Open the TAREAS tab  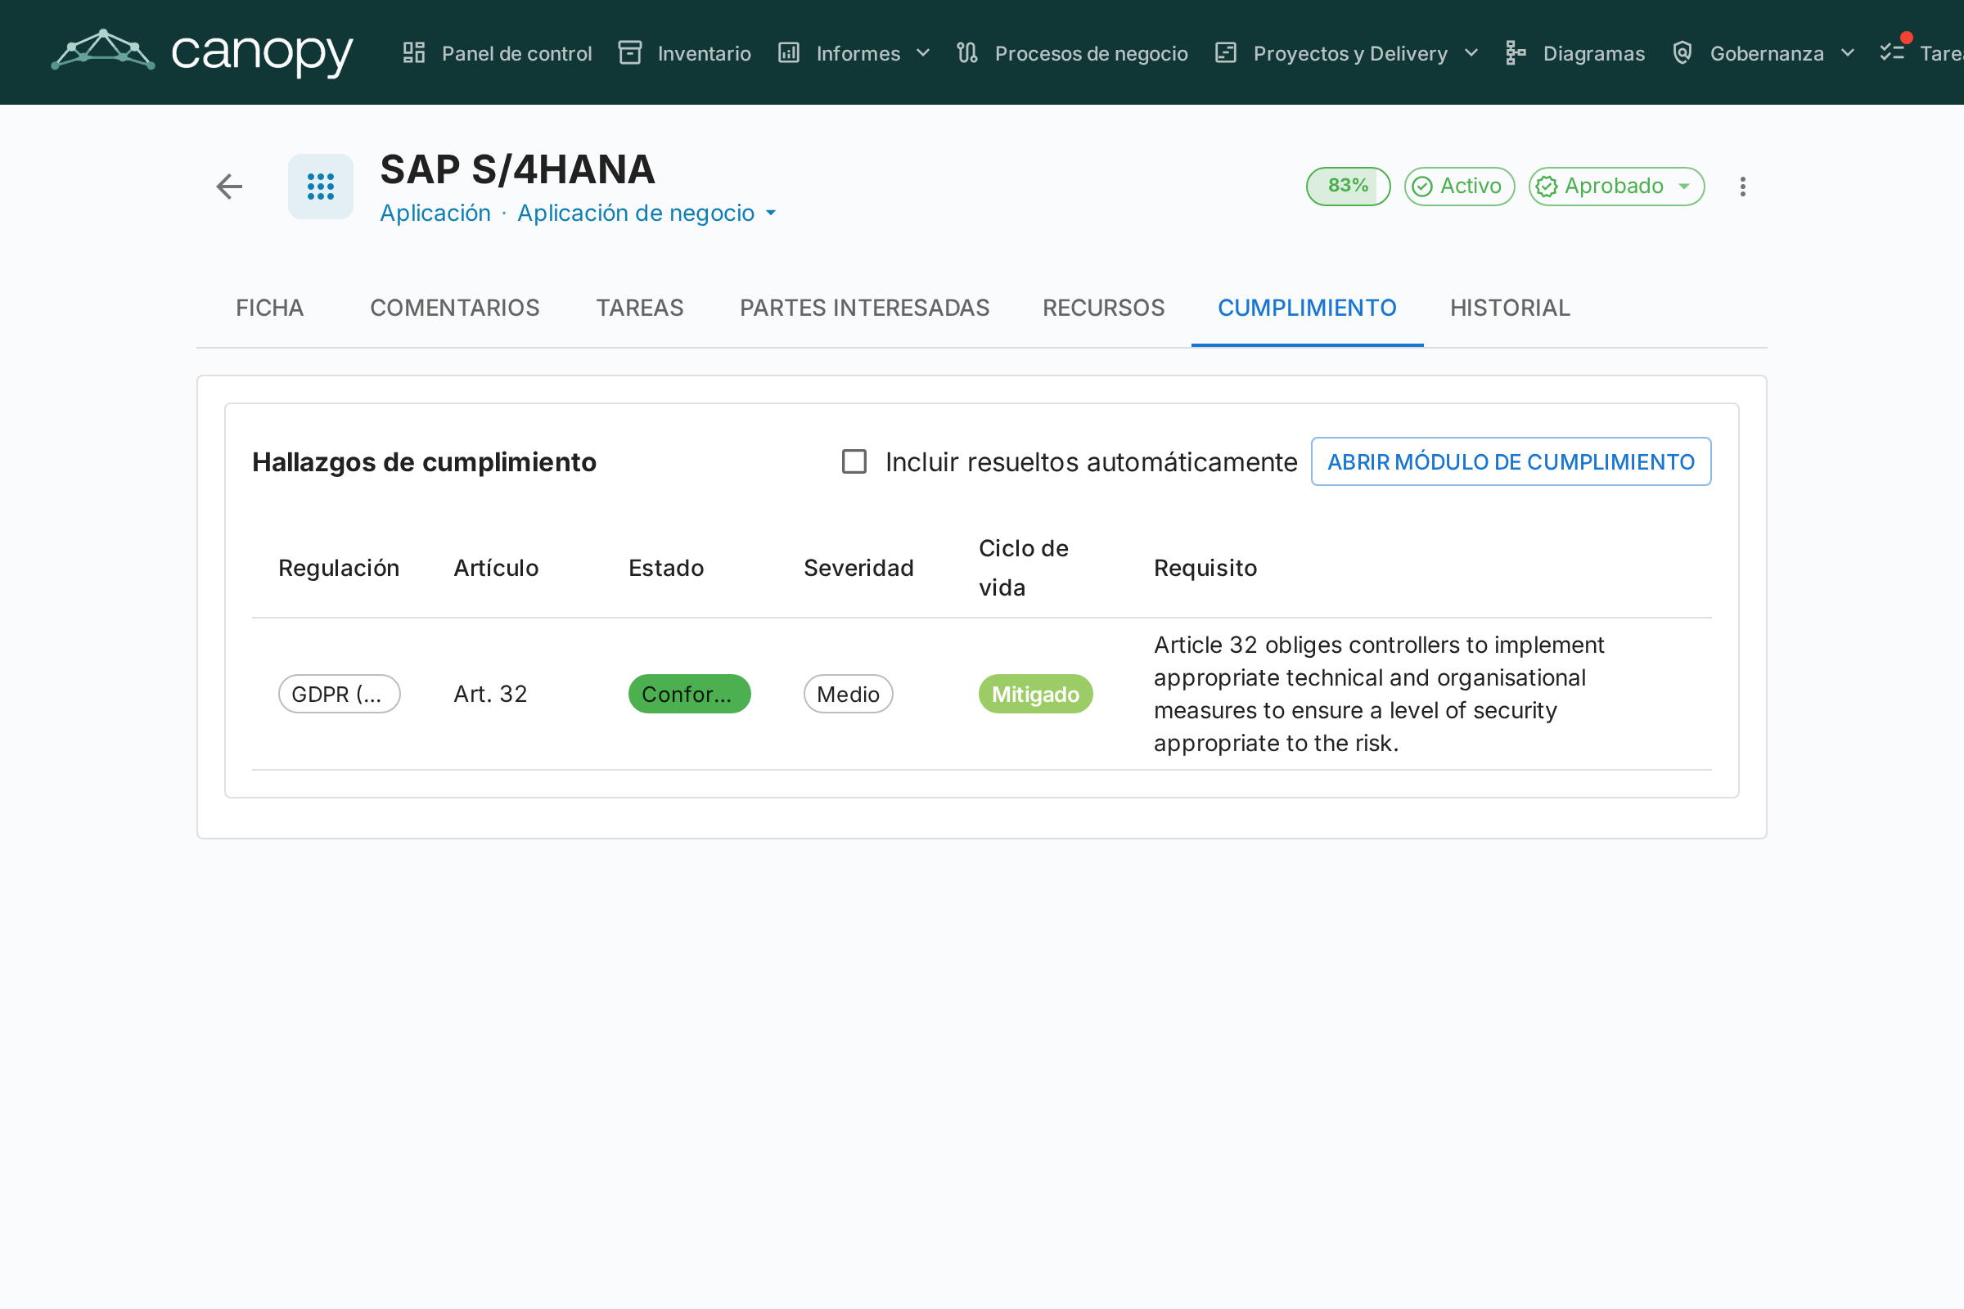click(x=640, y=308)
